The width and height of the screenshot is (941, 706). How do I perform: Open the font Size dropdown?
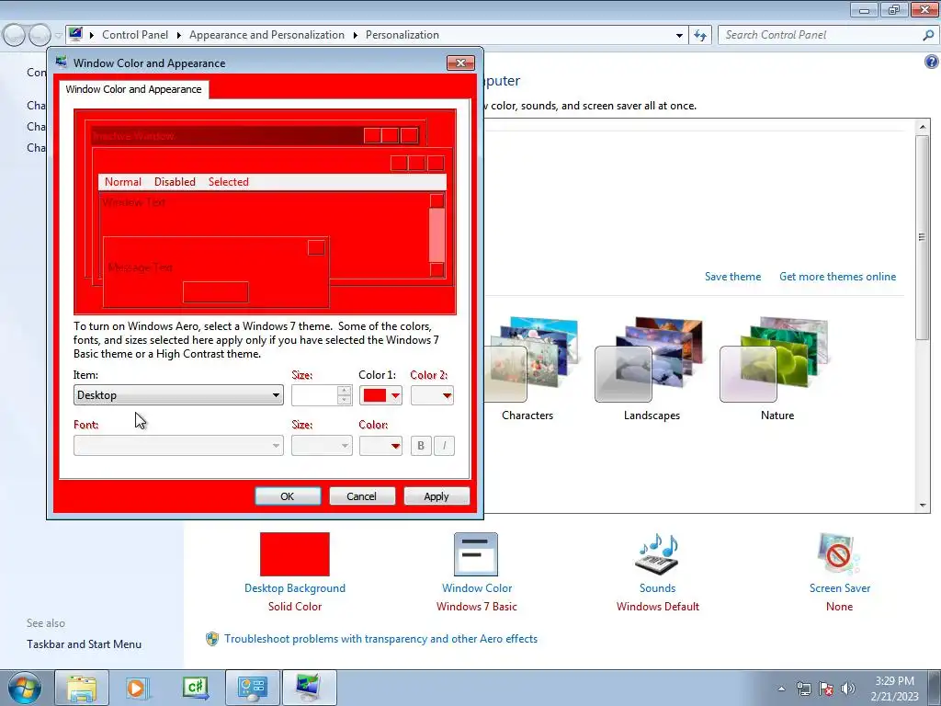(x=322, y=446)
